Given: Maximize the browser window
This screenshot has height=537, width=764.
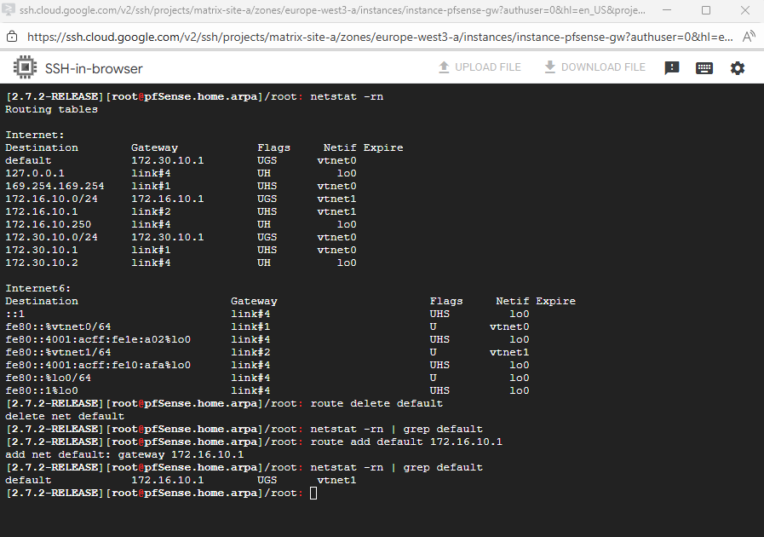Looking at the screenshot, I should coord(705,10).
